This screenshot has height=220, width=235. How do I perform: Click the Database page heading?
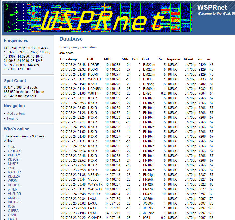[71, 39]
